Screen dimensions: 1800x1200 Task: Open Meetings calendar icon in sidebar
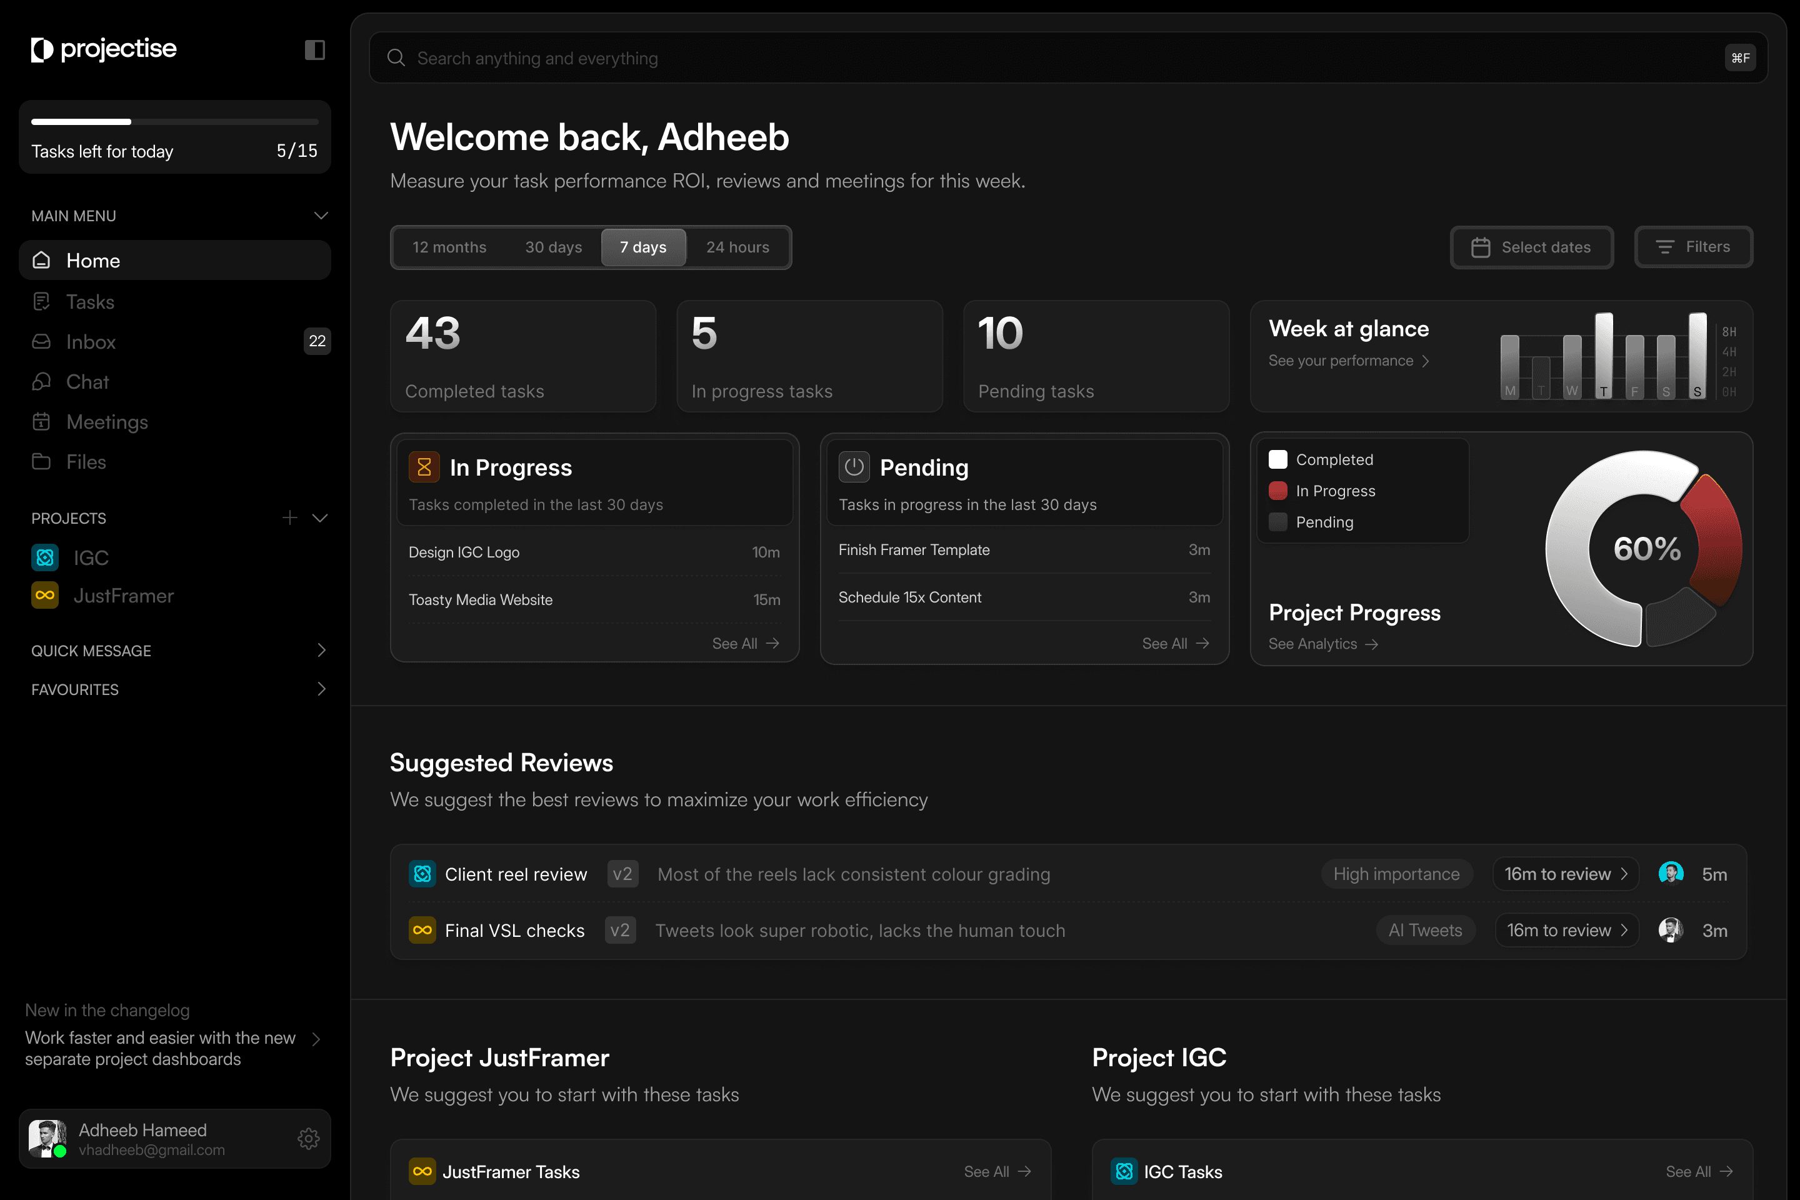pyautogui.click(x=41, y=422)
